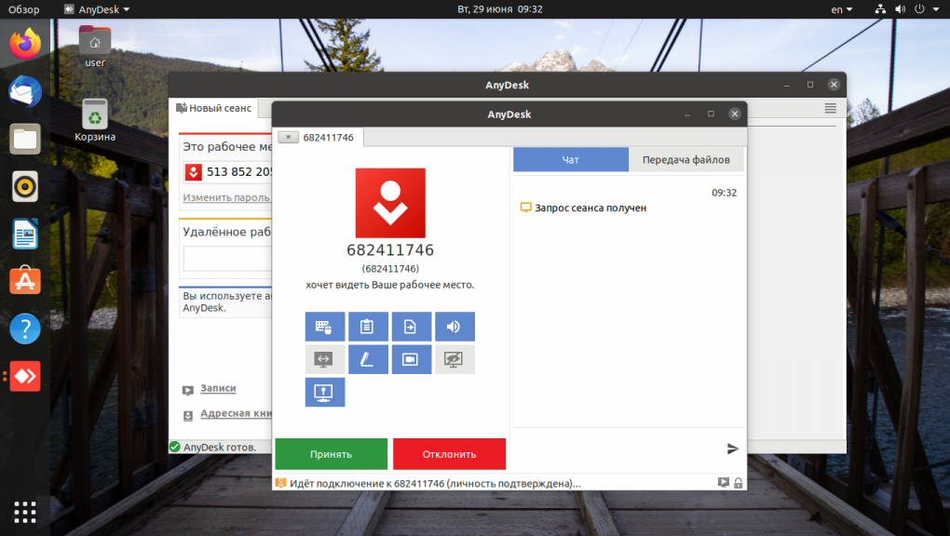Disable clipboard access permission
950x536 pixels.
pos(368,327)
